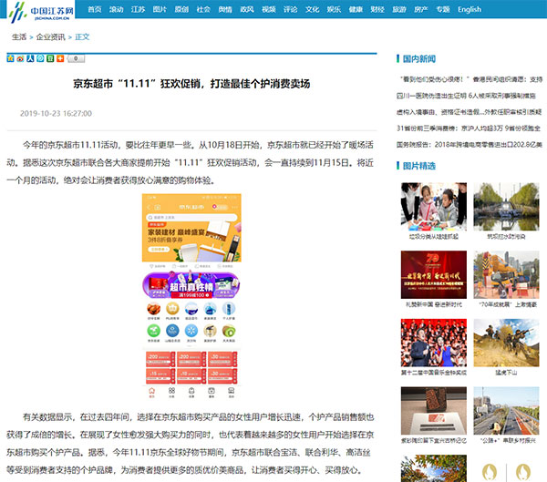Viewport: 547px width, 482px height.
Task: Open the 31省份前三季消费榜 news link
Action: click(x=469, y=128)
